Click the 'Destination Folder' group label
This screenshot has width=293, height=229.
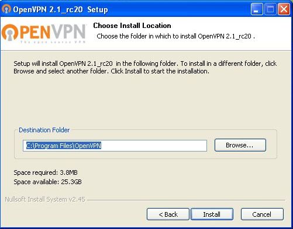coord(44,130)
